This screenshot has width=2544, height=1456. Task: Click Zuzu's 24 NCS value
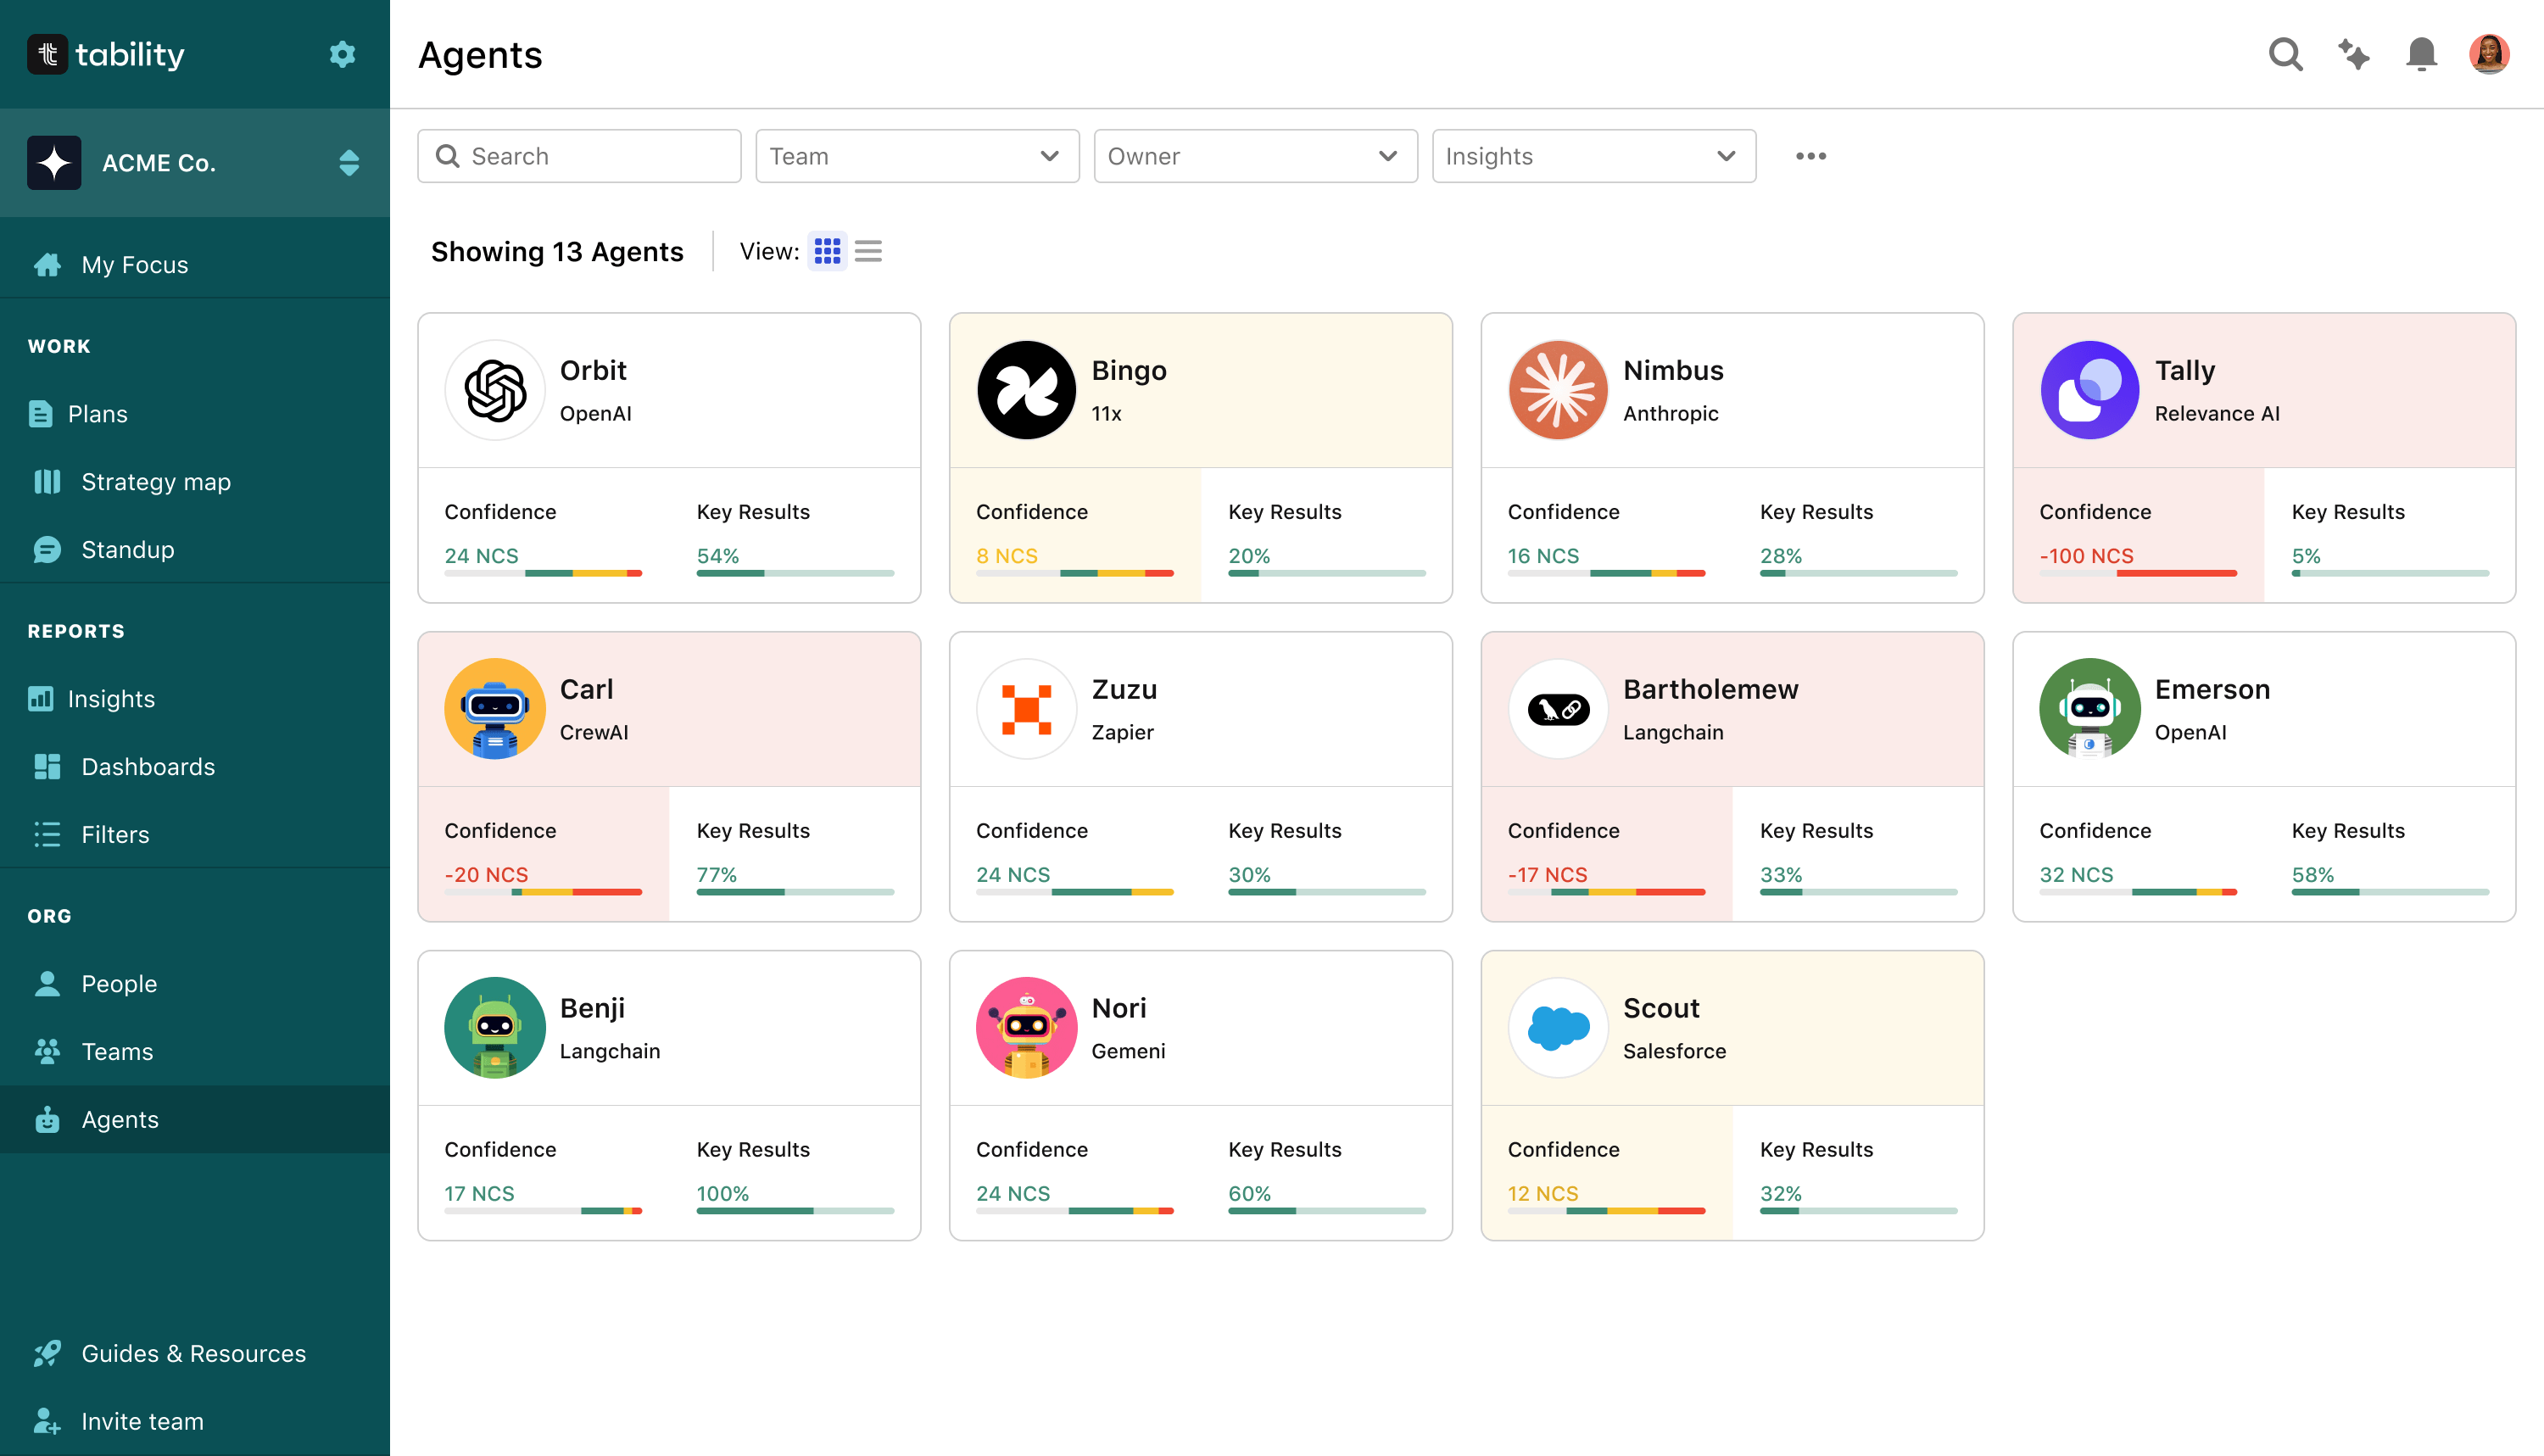(1013, 874)
